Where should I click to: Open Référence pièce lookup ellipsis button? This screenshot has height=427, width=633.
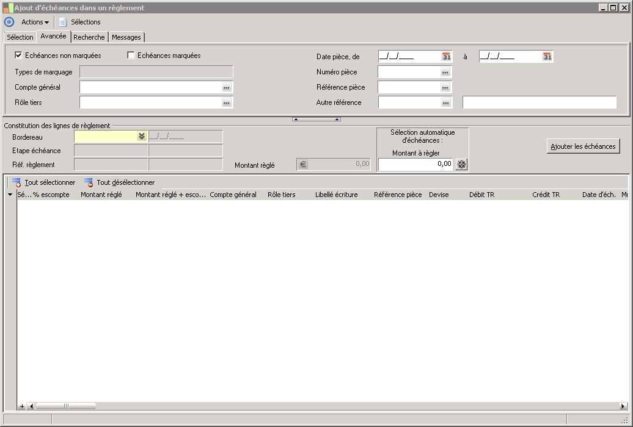click(445, 87)
